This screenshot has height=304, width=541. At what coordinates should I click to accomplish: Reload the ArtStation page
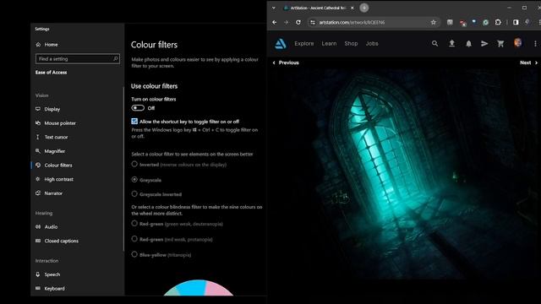[298, 22]
